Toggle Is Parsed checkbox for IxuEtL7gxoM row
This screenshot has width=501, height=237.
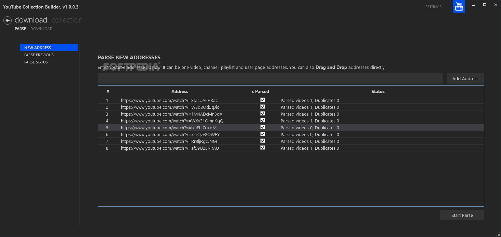(262, 127)
